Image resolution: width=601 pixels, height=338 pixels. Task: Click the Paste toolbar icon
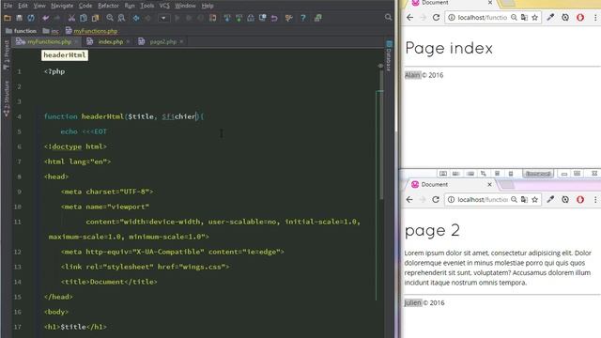coord(96,18)
